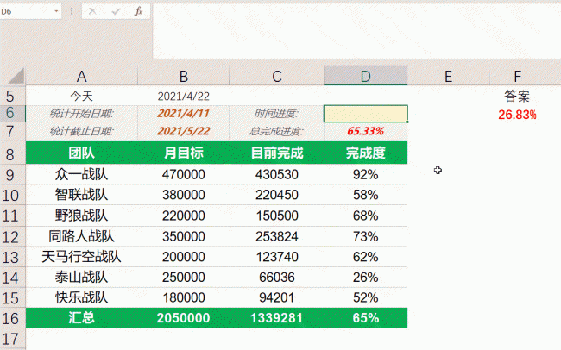Click the 目前完成 table header
Screen dimensions: 561x350
(x=276, y=153)
